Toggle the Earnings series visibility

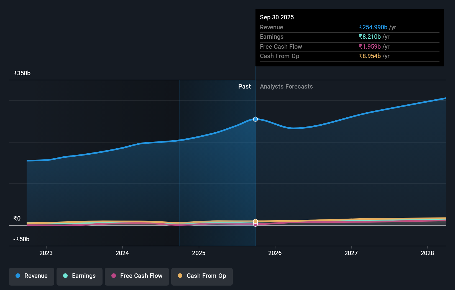(79, 276)
